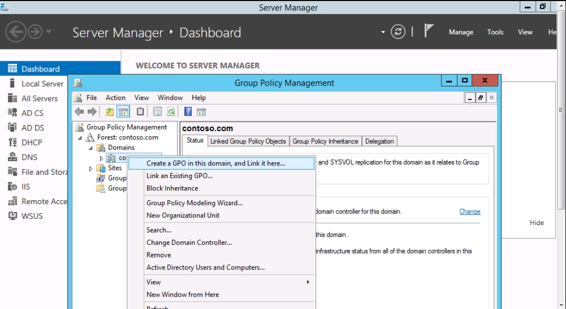Select the Domains folder in tree
Viewport: 566px width, 309px height.
121,147
